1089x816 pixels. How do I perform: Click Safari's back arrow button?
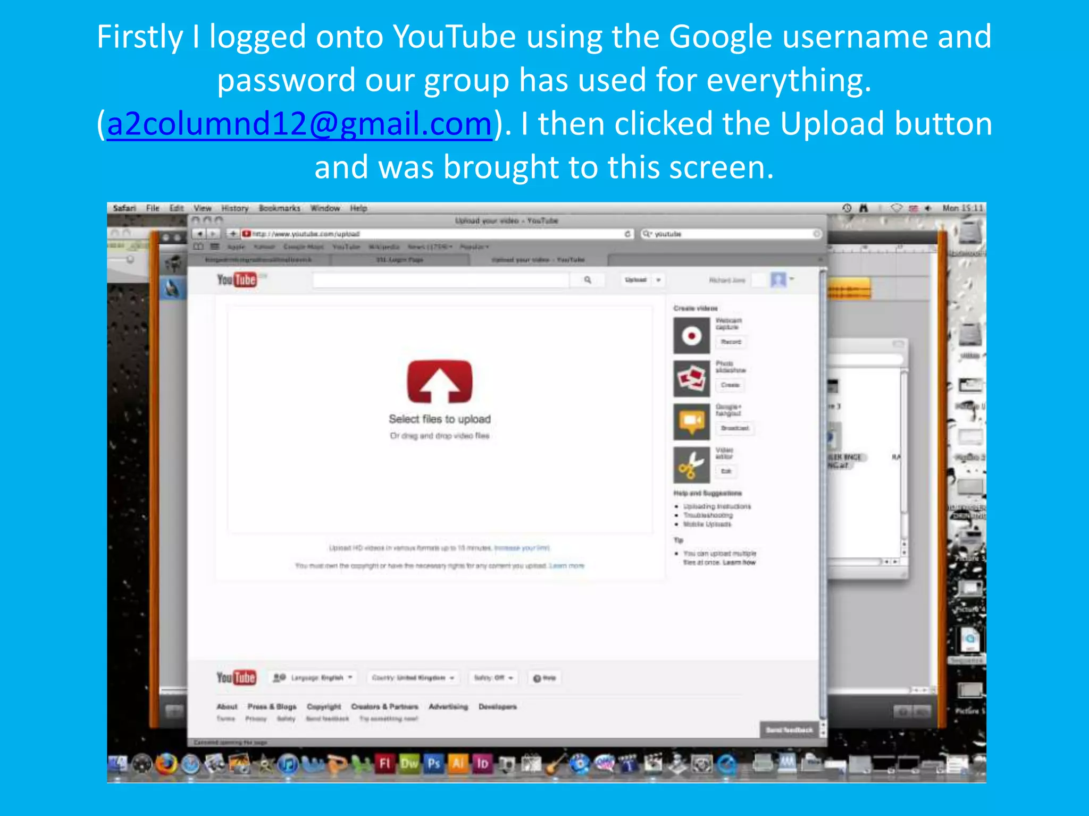(198, 234)
